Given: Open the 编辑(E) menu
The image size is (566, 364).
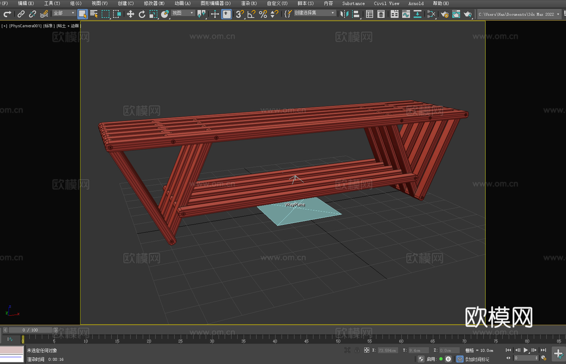Looking at the screenshot, I should (x=26, y=3).
